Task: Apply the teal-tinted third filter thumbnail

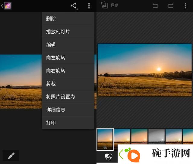Action: [139, 137]
